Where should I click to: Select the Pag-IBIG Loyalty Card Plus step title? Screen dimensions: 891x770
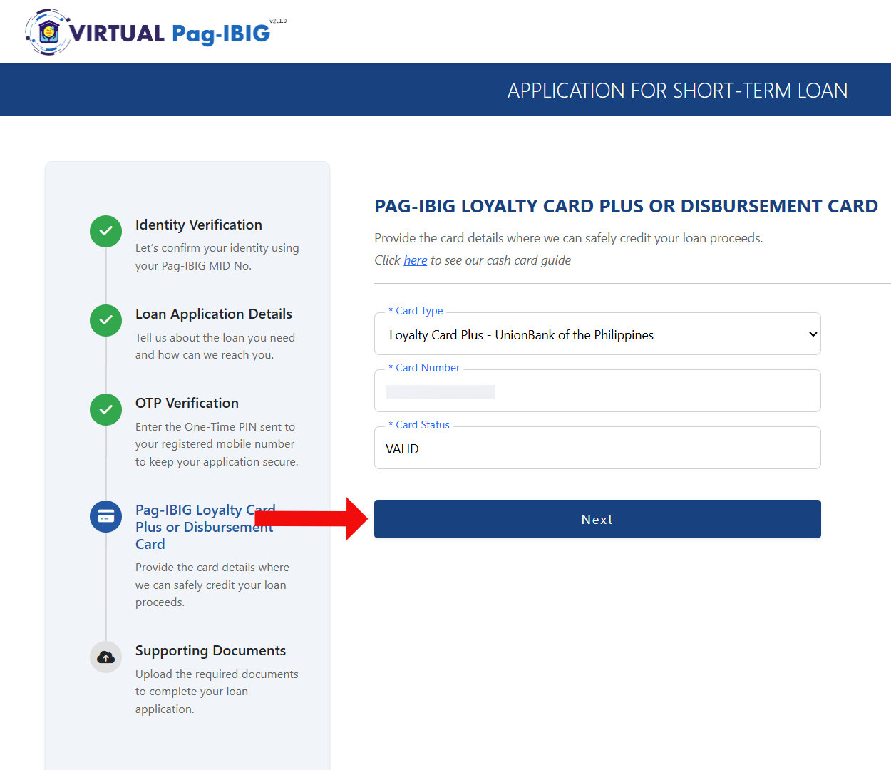(205, 527)
